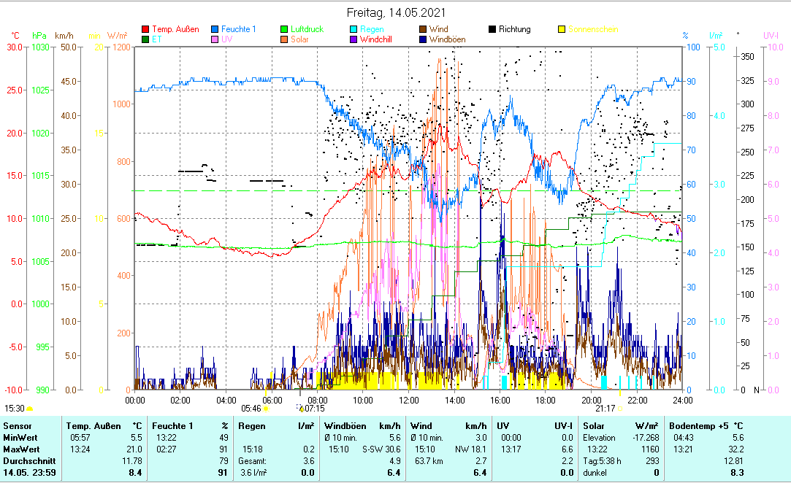Click the half-sun icon beside 15:30
Viewport: 791px width, 483px height.
pos(30,409)
